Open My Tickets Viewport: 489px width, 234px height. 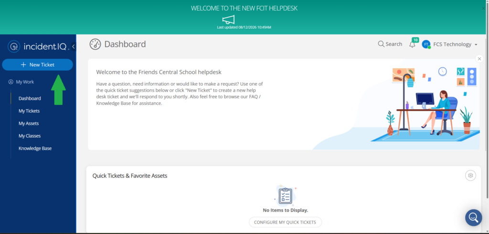pyautogui.click(x=29, y=111)
